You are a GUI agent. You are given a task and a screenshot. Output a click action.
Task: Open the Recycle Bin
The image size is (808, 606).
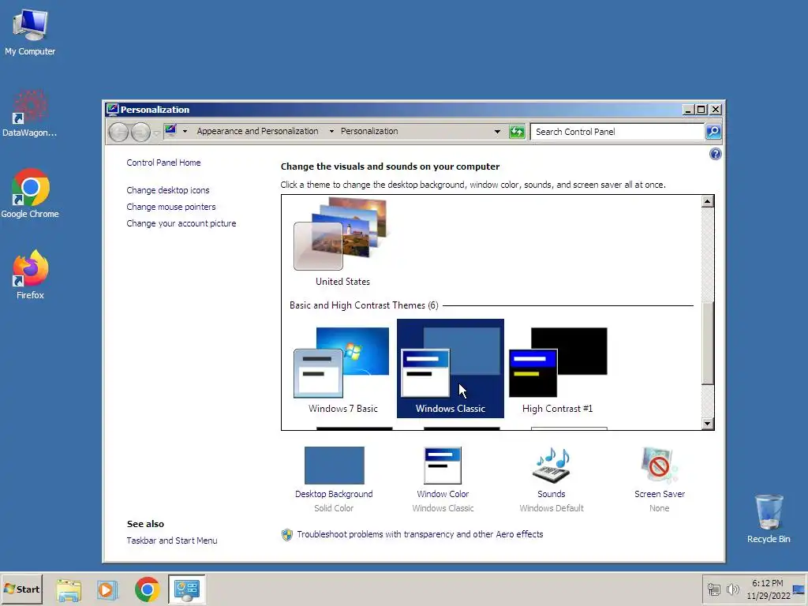(769, 518)
